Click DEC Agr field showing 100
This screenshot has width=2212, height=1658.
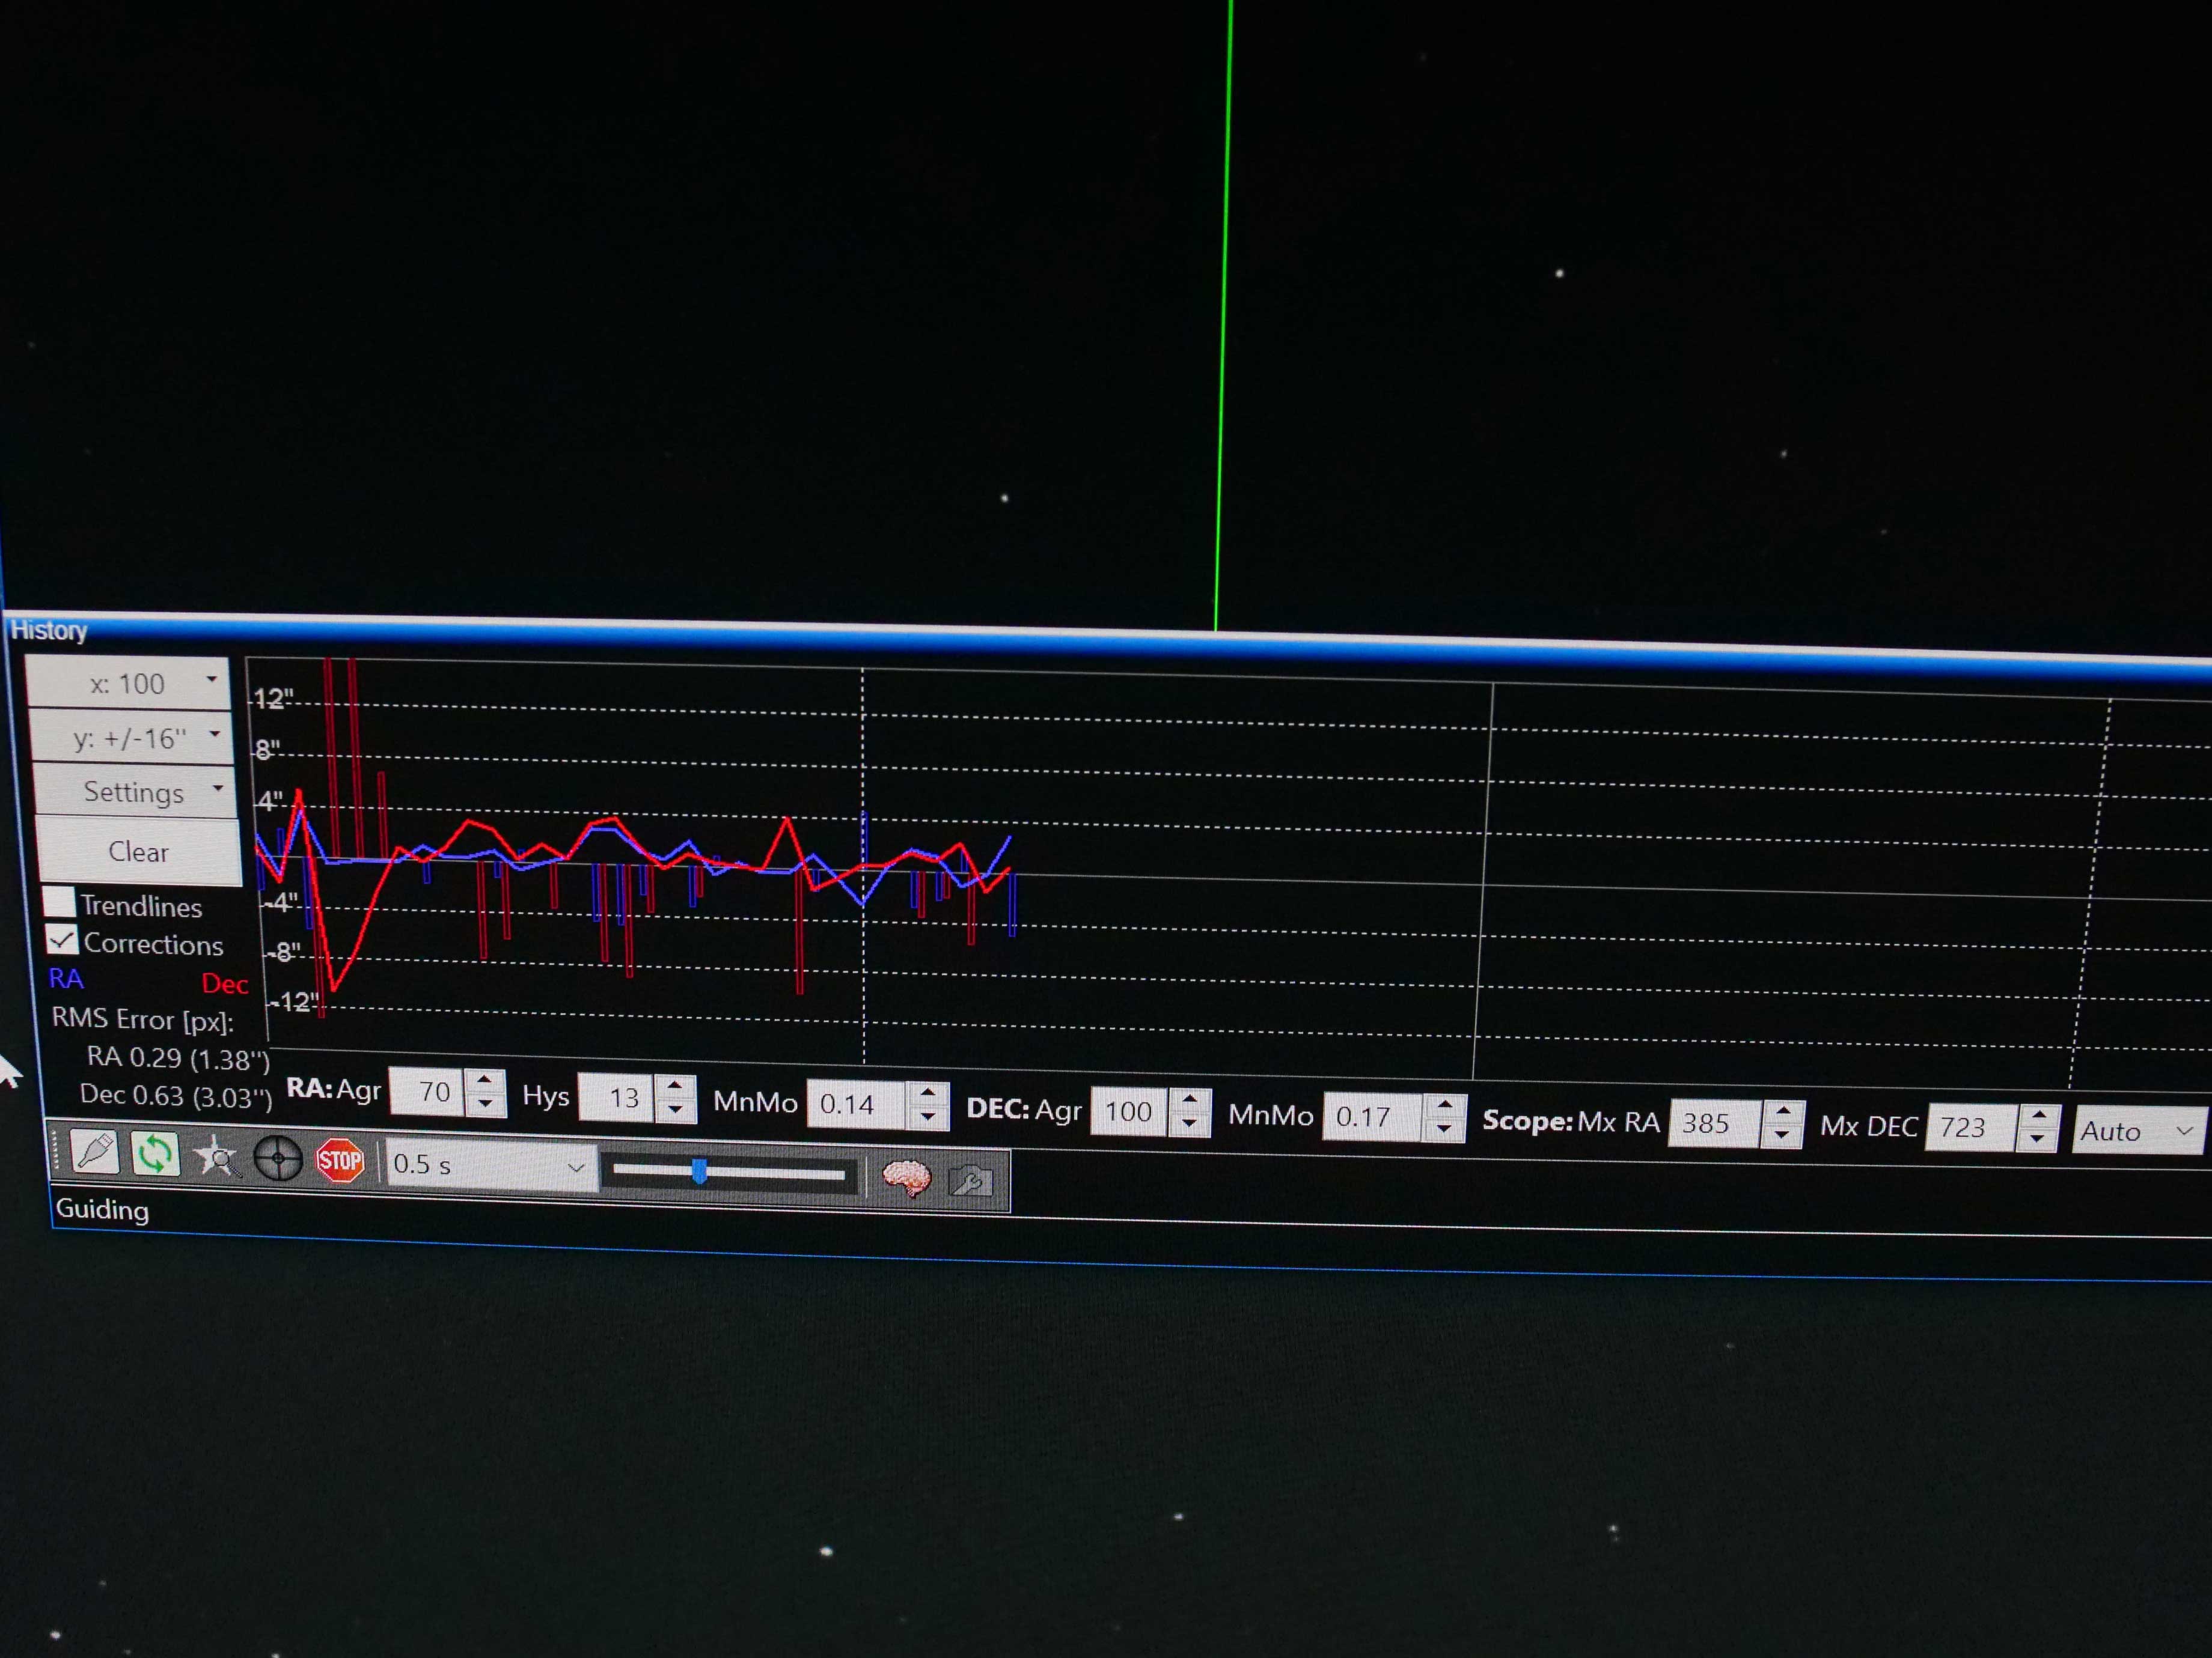click(1130, 1111)
